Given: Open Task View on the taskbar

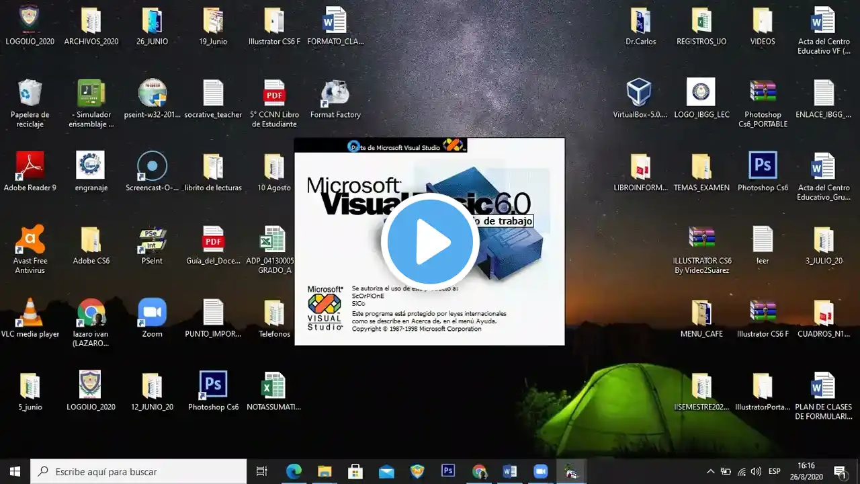Looking at the screenshot, I should pyautogui.click(x=262, y=471).
